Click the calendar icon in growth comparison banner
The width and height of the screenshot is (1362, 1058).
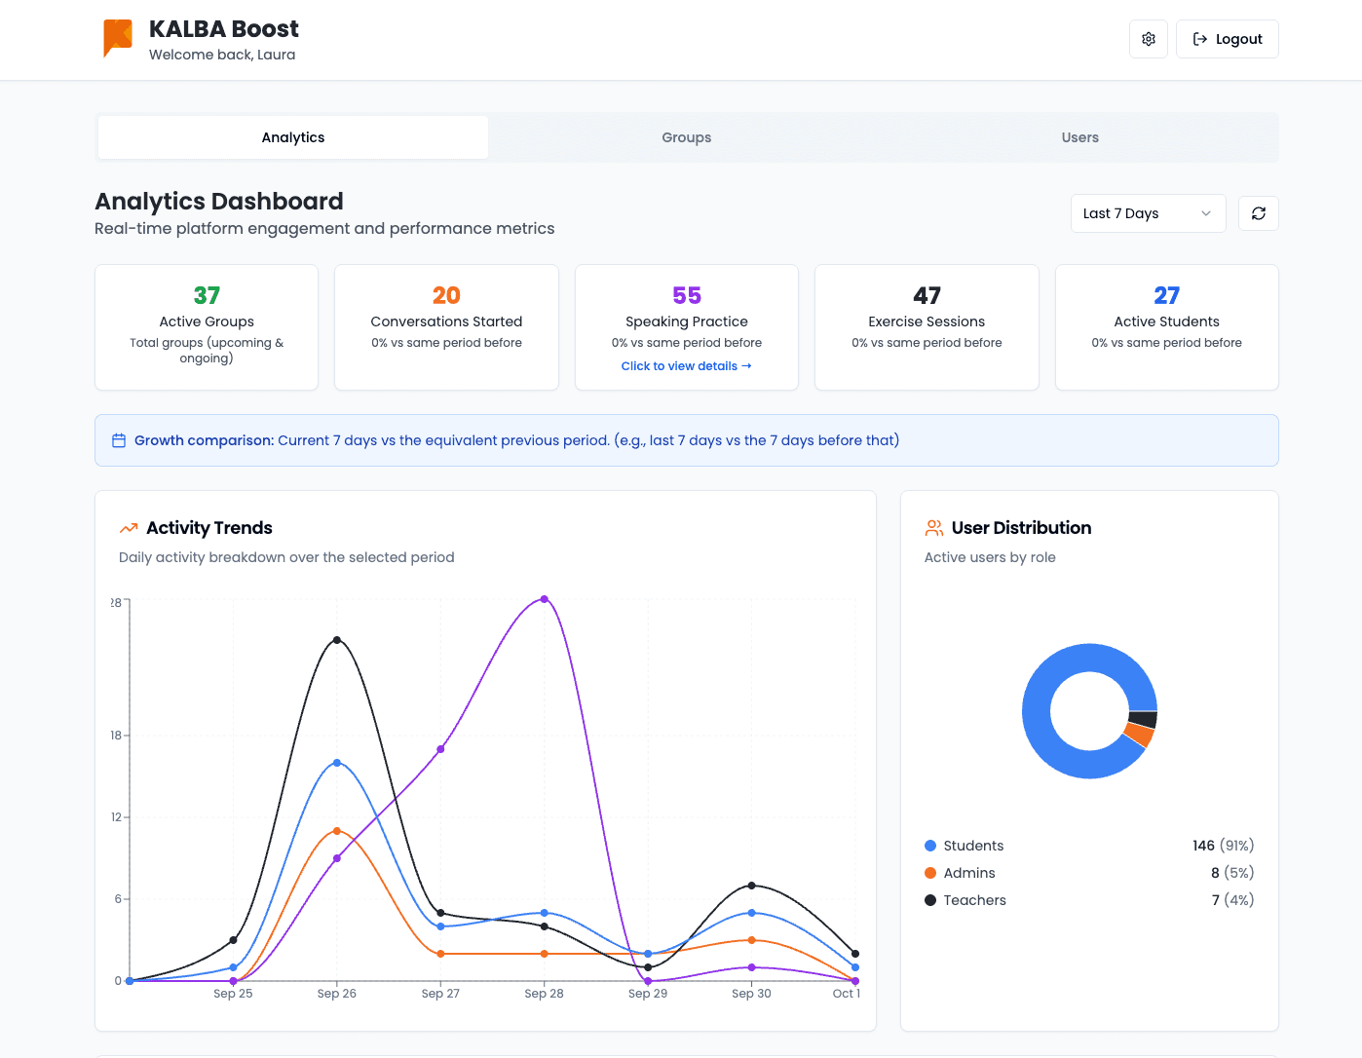(x=119, y=440)
